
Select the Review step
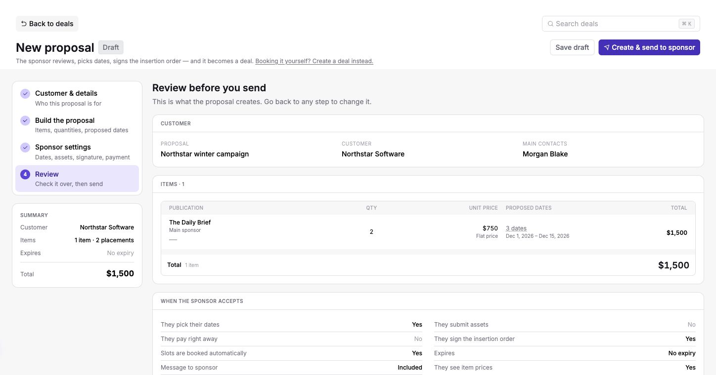(x=77, y=179)
